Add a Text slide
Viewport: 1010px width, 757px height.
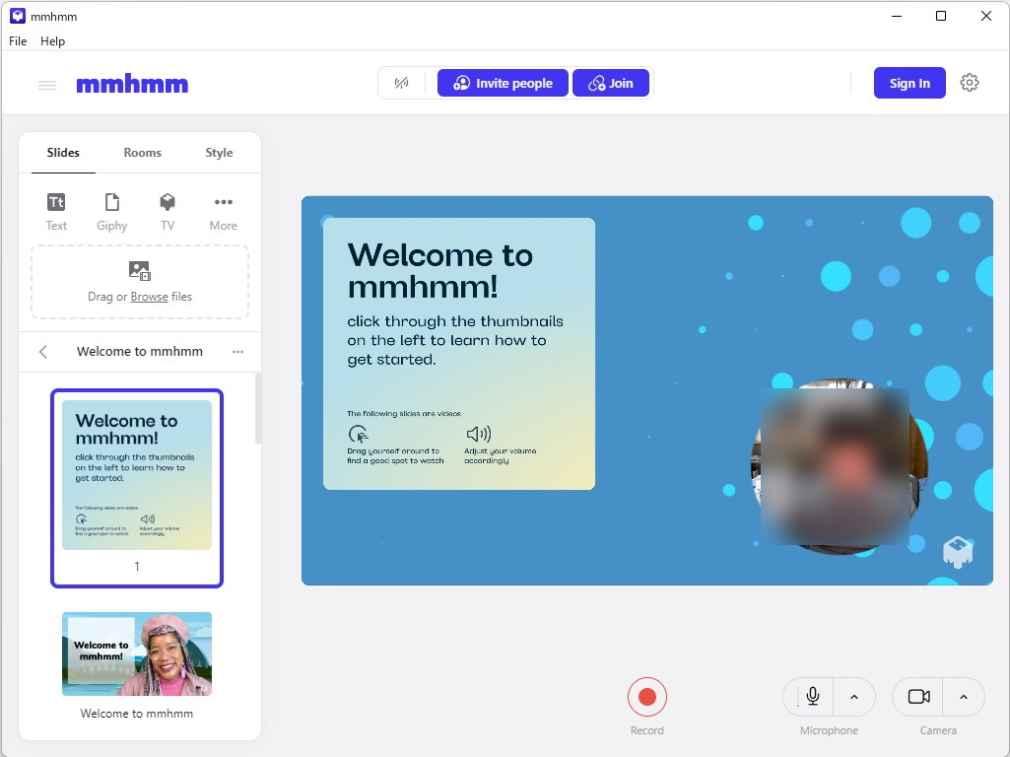click(56, 211)
